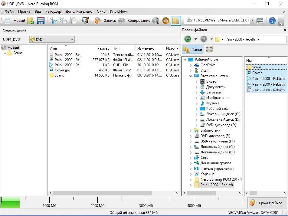This screenshot has height=216, width=288.
Task: Expand the toolbar overflow arrow
Action: coord(281,24)
